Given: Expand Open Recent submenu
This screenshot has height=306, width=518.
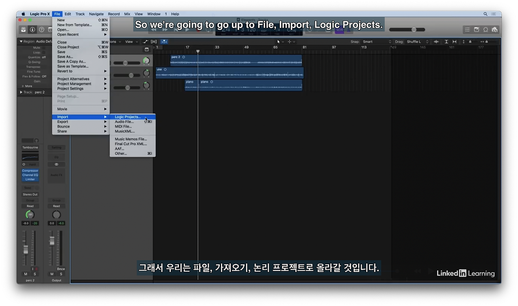Looking at the screenshot, I should 81,34.
